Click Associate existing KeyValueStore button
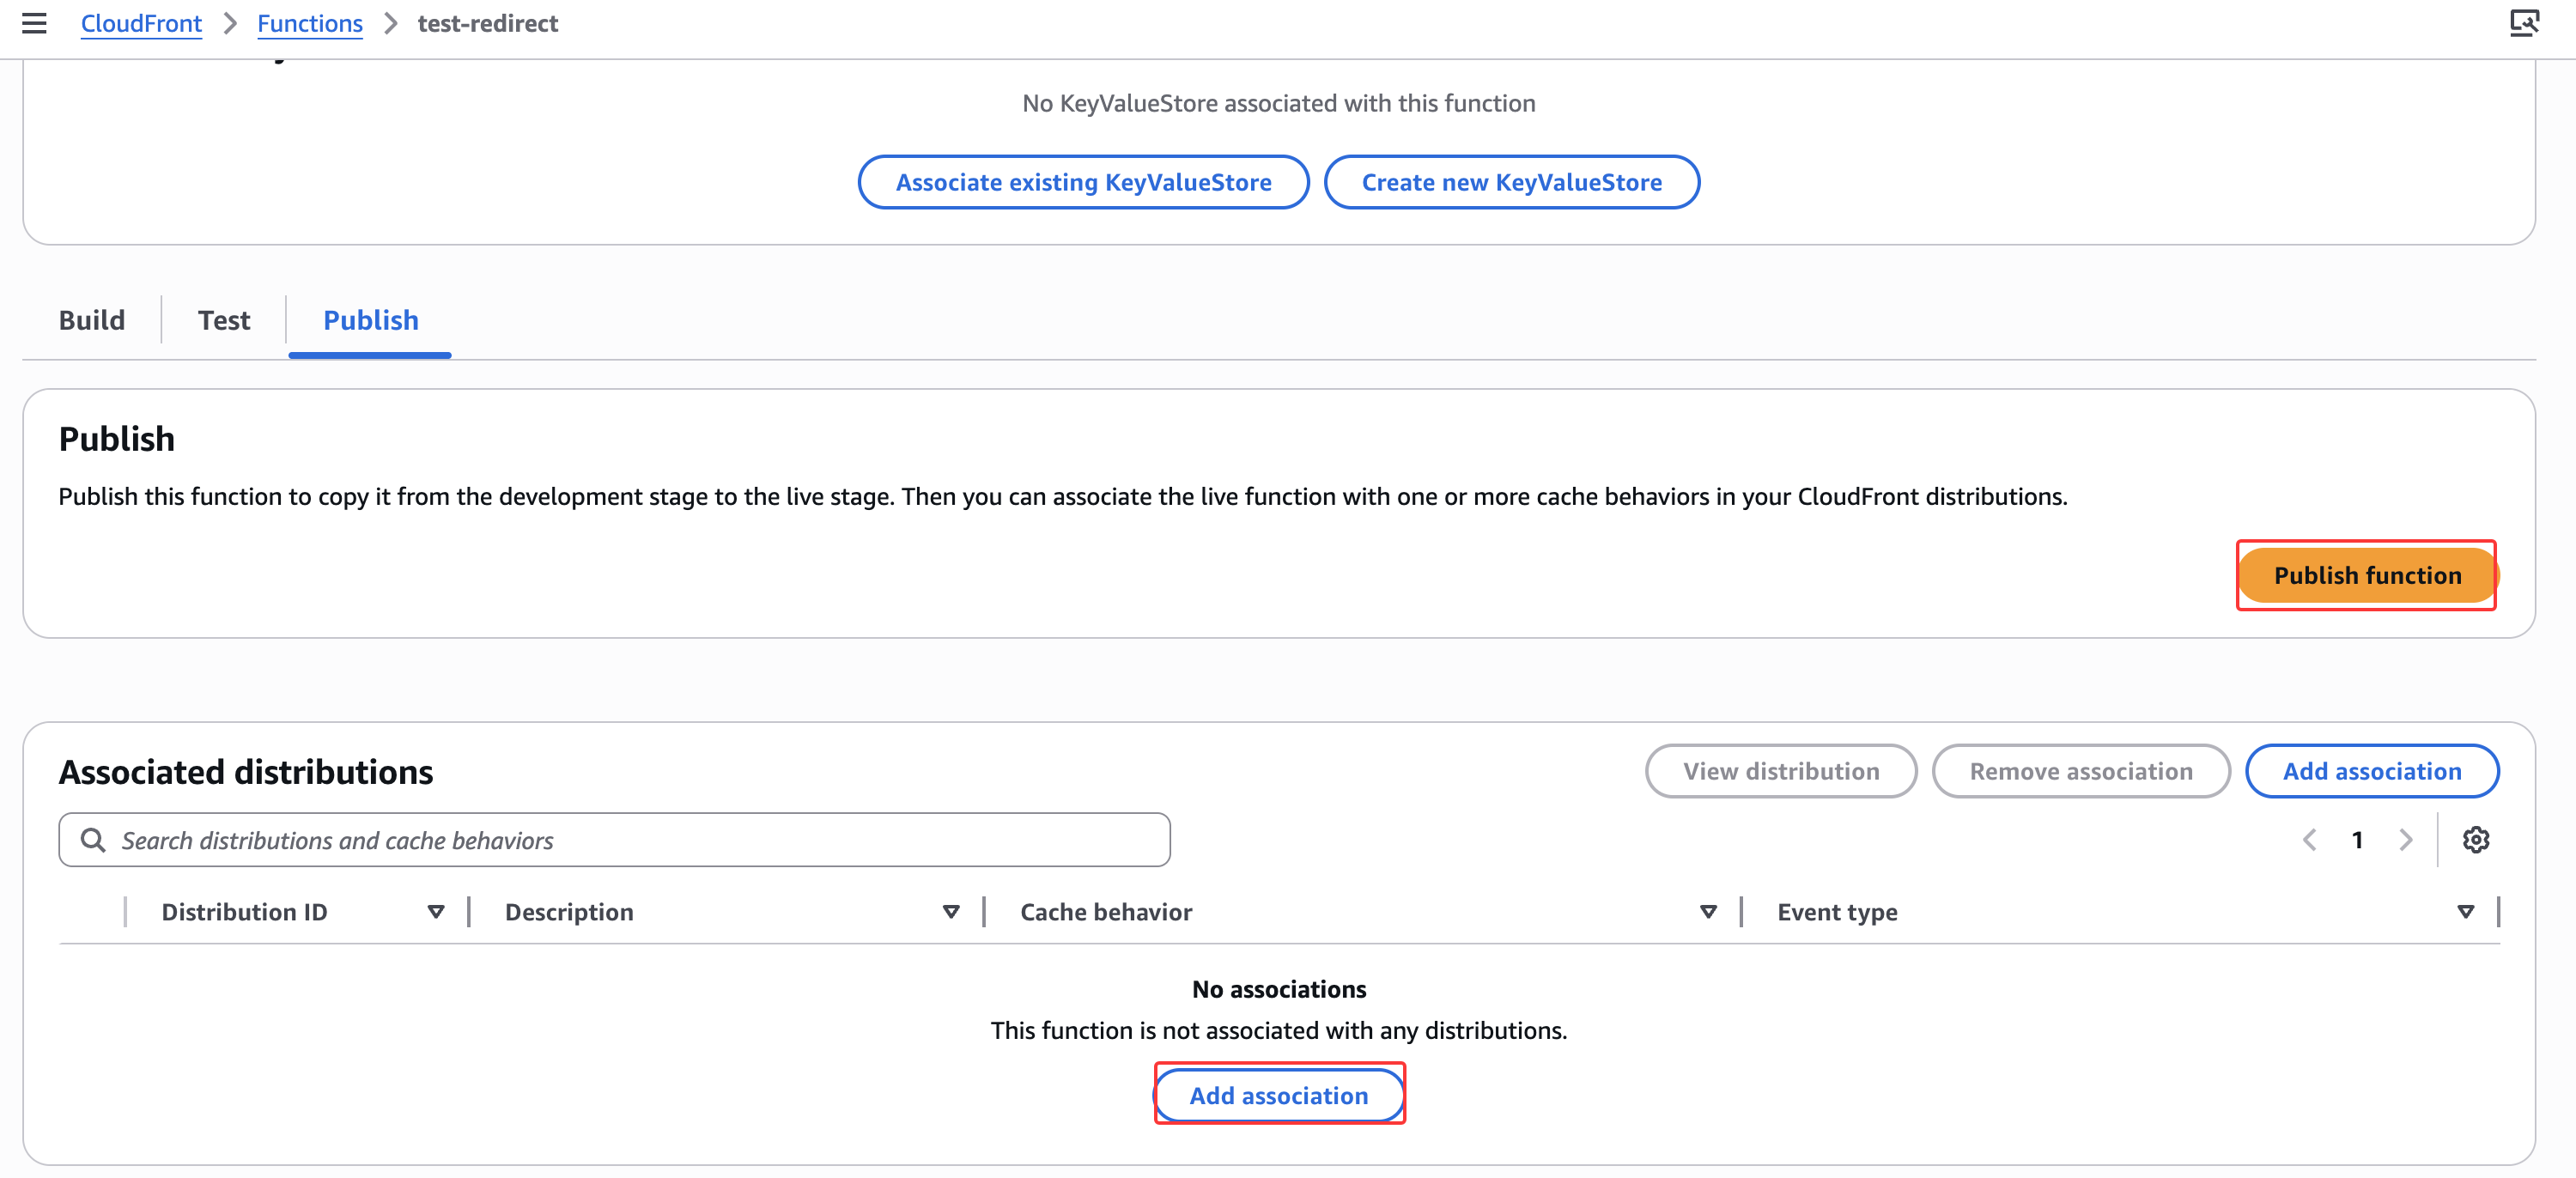The height and width of the screenshot is (1178, 2576). pos(1083,182)
